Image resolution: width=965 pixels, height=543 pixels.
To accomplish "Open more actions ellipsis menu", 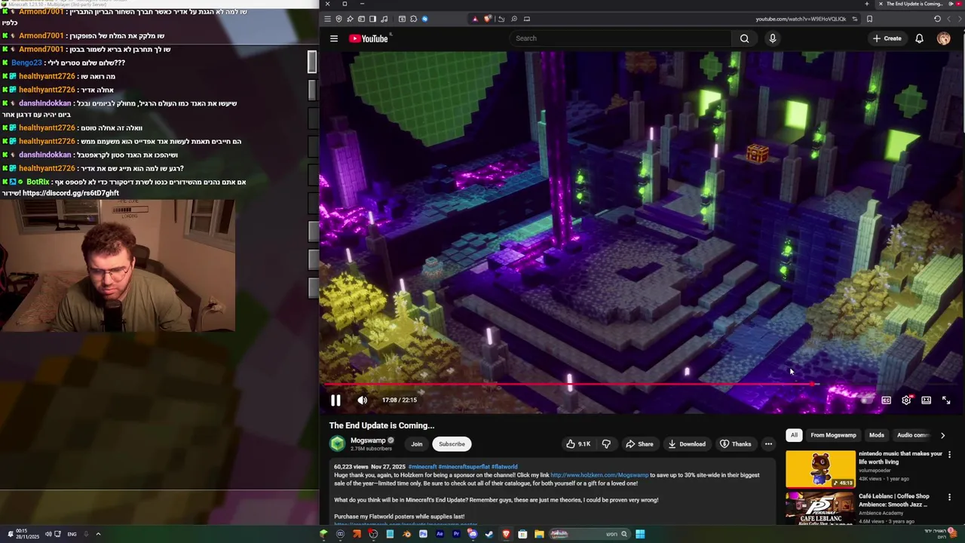I will click(768, 444).
